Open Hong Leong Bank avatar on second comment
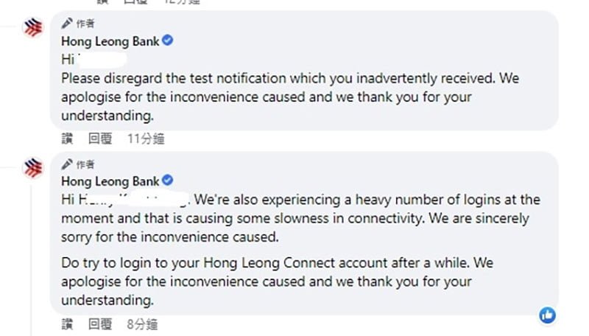The width and height of the screenshot is (589, 336). tap(33, 167)
